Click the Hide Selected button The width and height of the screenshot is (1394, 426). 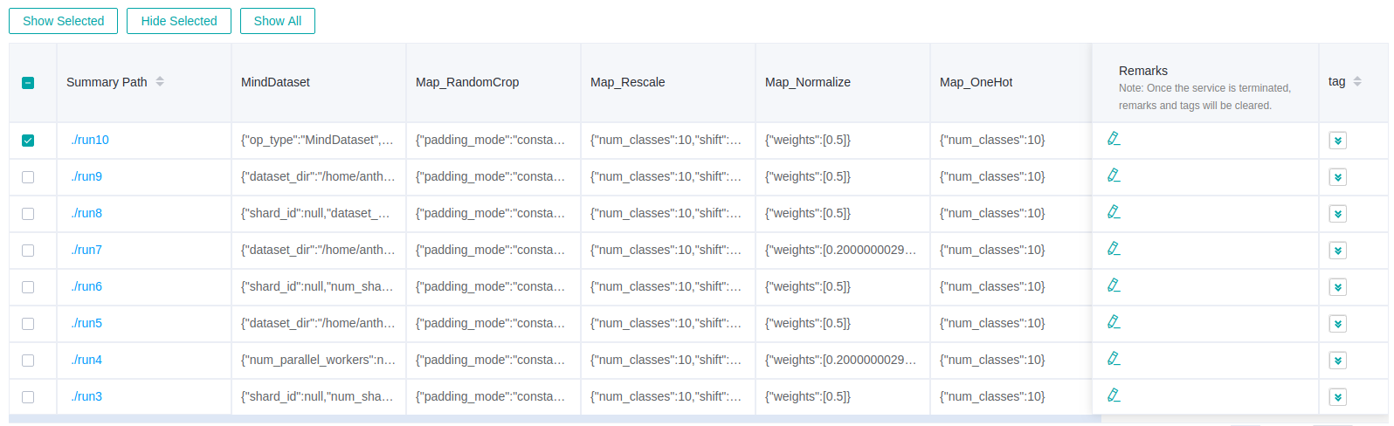178,21
